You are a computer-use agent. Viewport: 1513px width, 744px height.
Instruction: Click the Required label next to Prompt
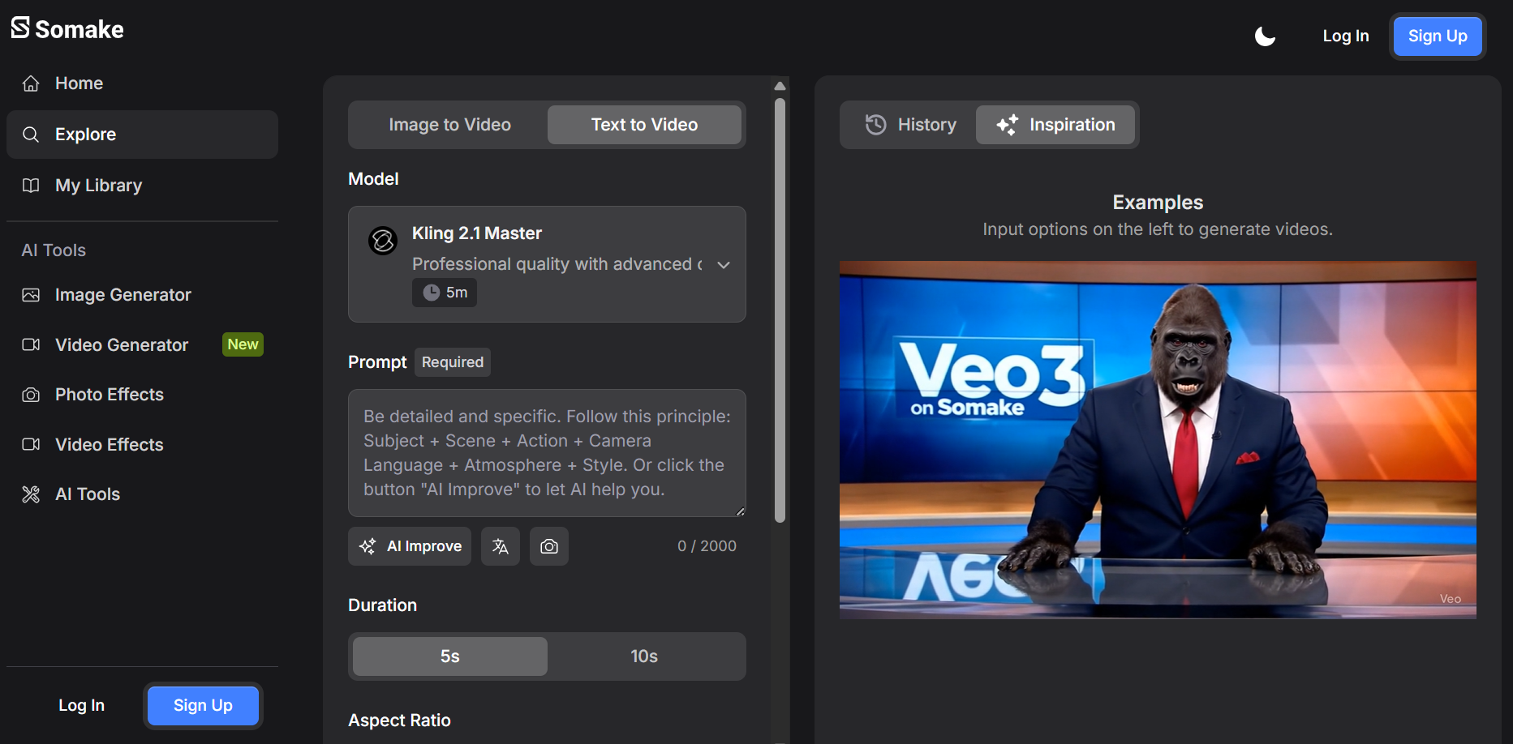click(453, 362)
